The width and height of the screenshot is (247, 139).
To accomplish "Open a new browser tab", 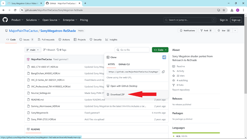I will pos(85,3).
